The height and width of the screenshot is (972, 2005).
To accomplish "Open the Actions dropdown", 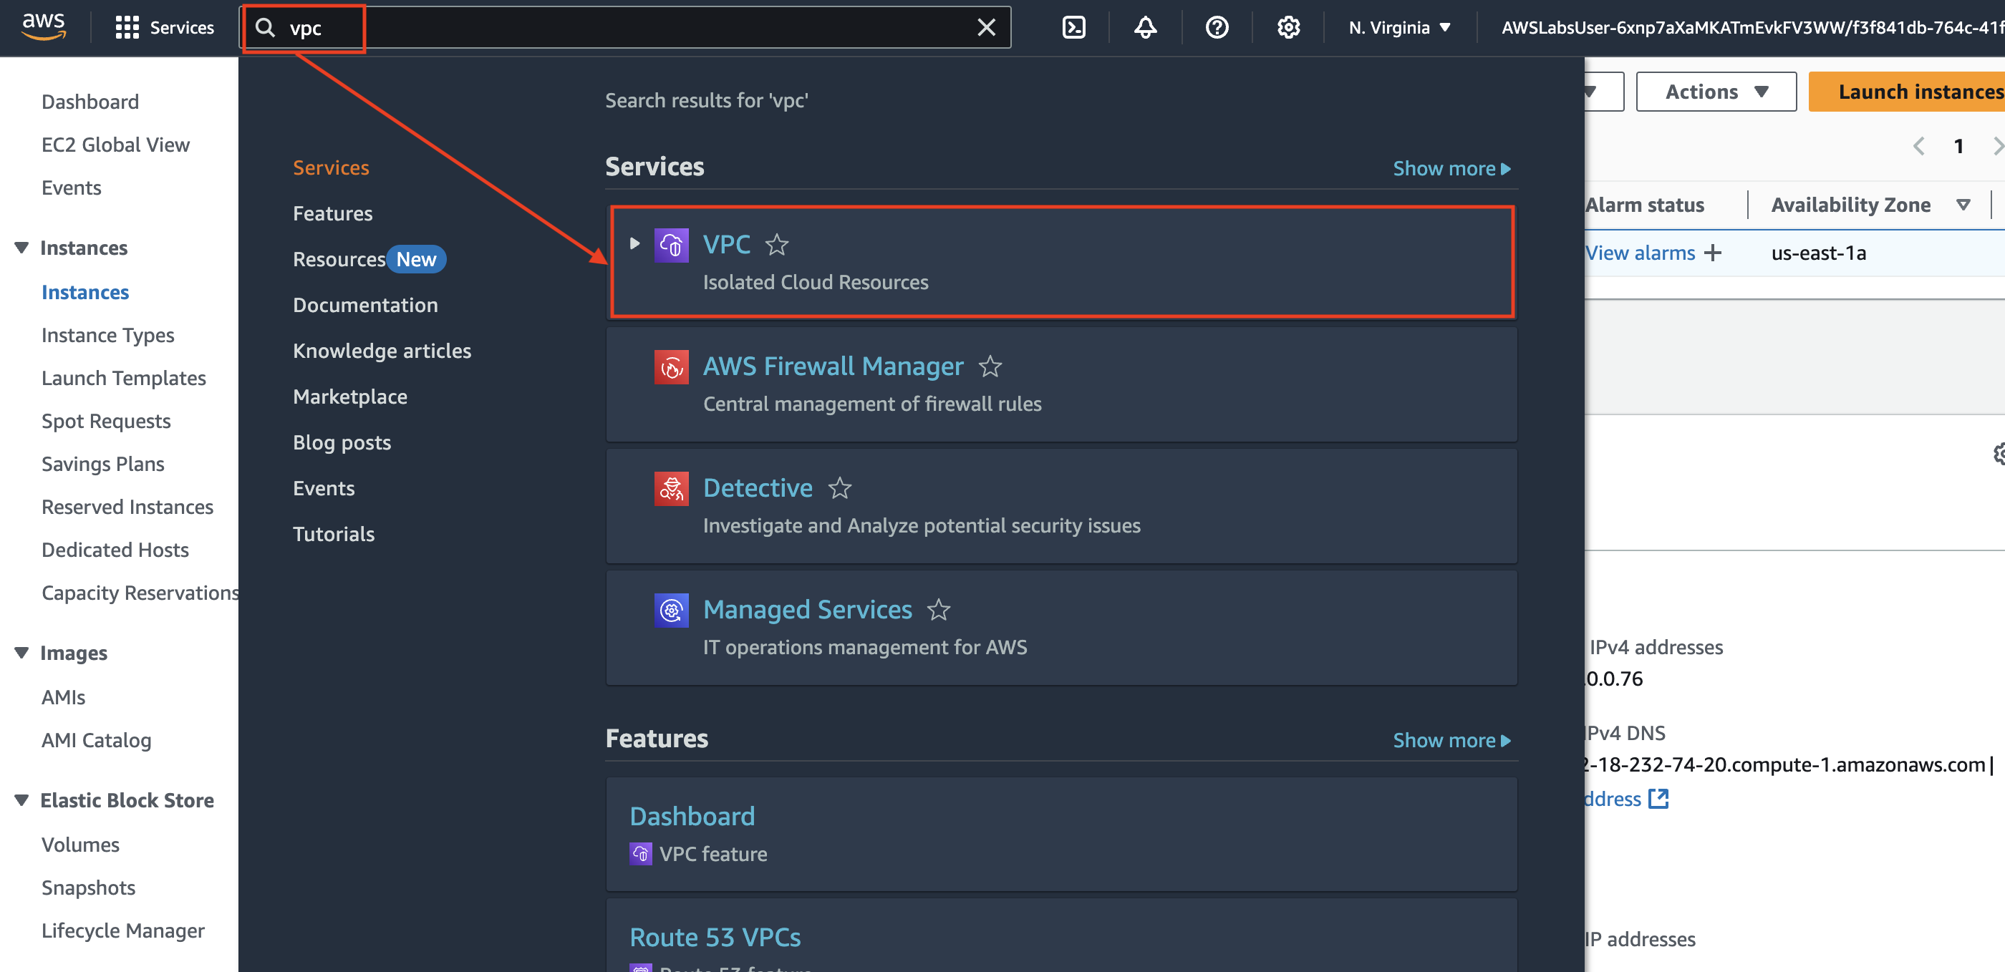I will (1716, 92).
